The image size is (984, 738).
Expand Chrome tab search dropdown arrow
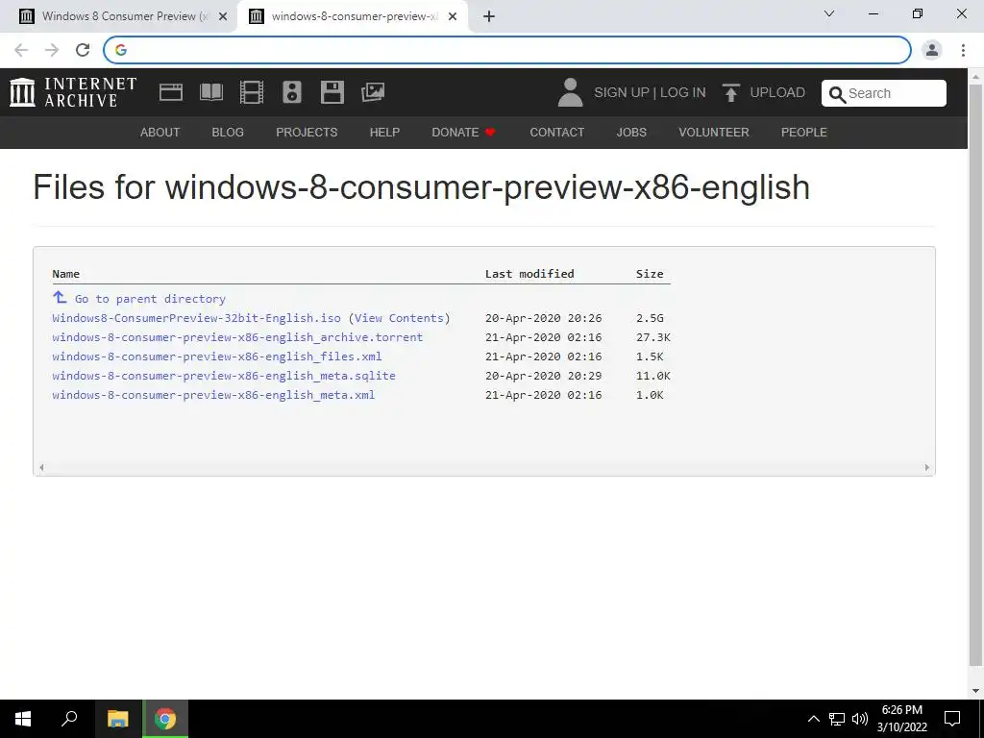pyautogui.click(x=829, y=13)
